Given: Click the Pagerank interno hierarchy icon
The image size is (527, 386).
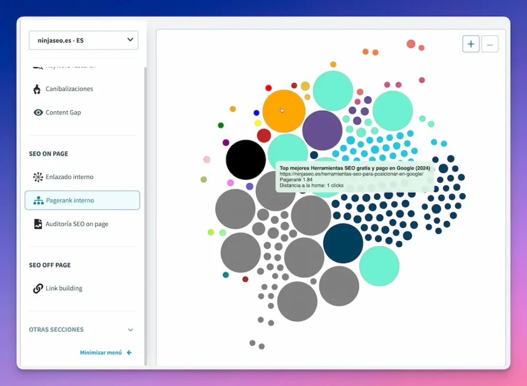Looking at the screenshot, I should click(38, 200).
